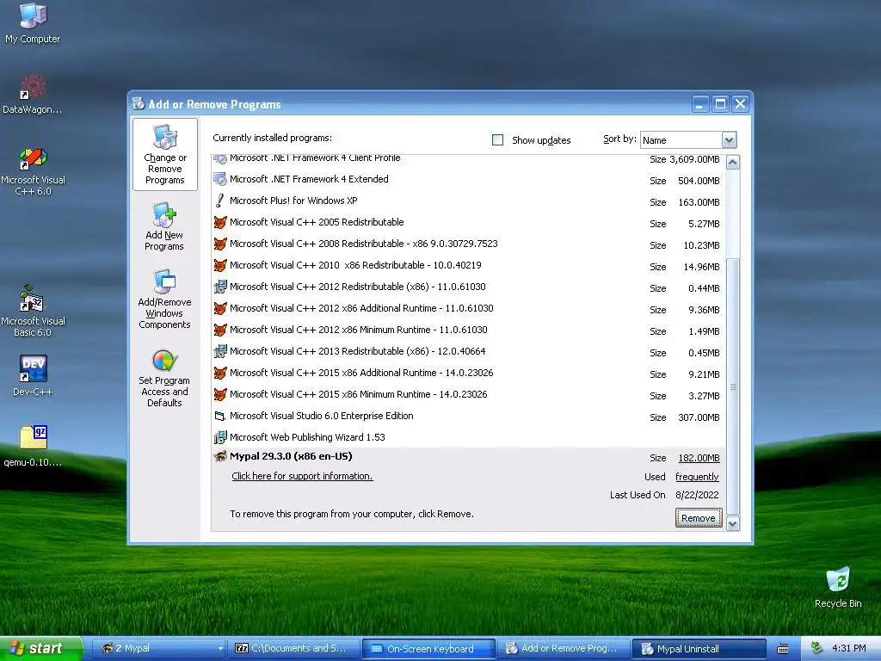The width and height of the screenshot is (881, 661).
Task: Select Microsoft Visual C++ 2008 Redistributable entry
Action: 468,244
